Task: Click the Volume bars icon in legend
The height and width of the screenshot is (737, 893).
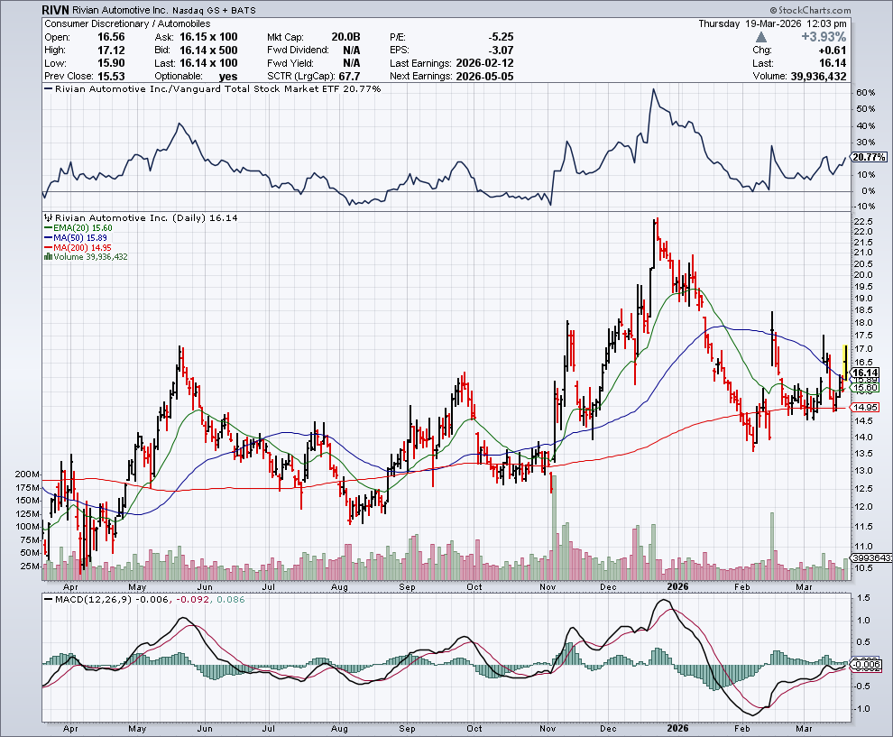Action: point(47,257)
